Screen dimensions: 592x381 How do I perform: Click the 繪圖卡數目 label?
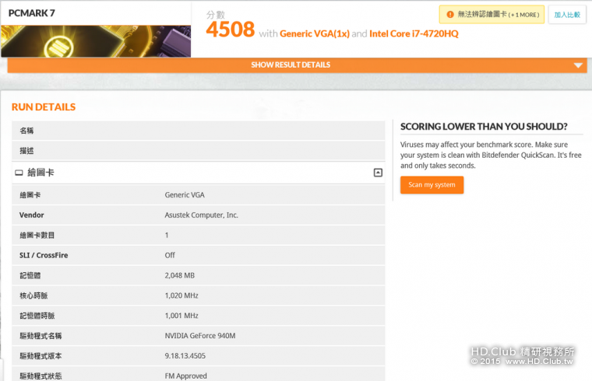pos(37,235)
